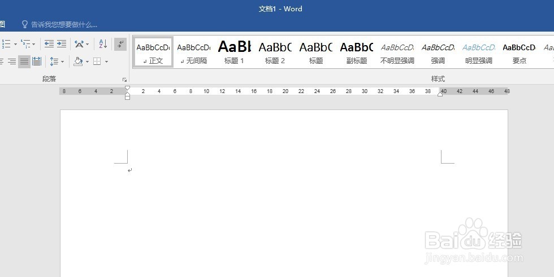Apply distributed alignment
Image resolution: width=554 pixels, height=277 pixels.
coord(37,61)
